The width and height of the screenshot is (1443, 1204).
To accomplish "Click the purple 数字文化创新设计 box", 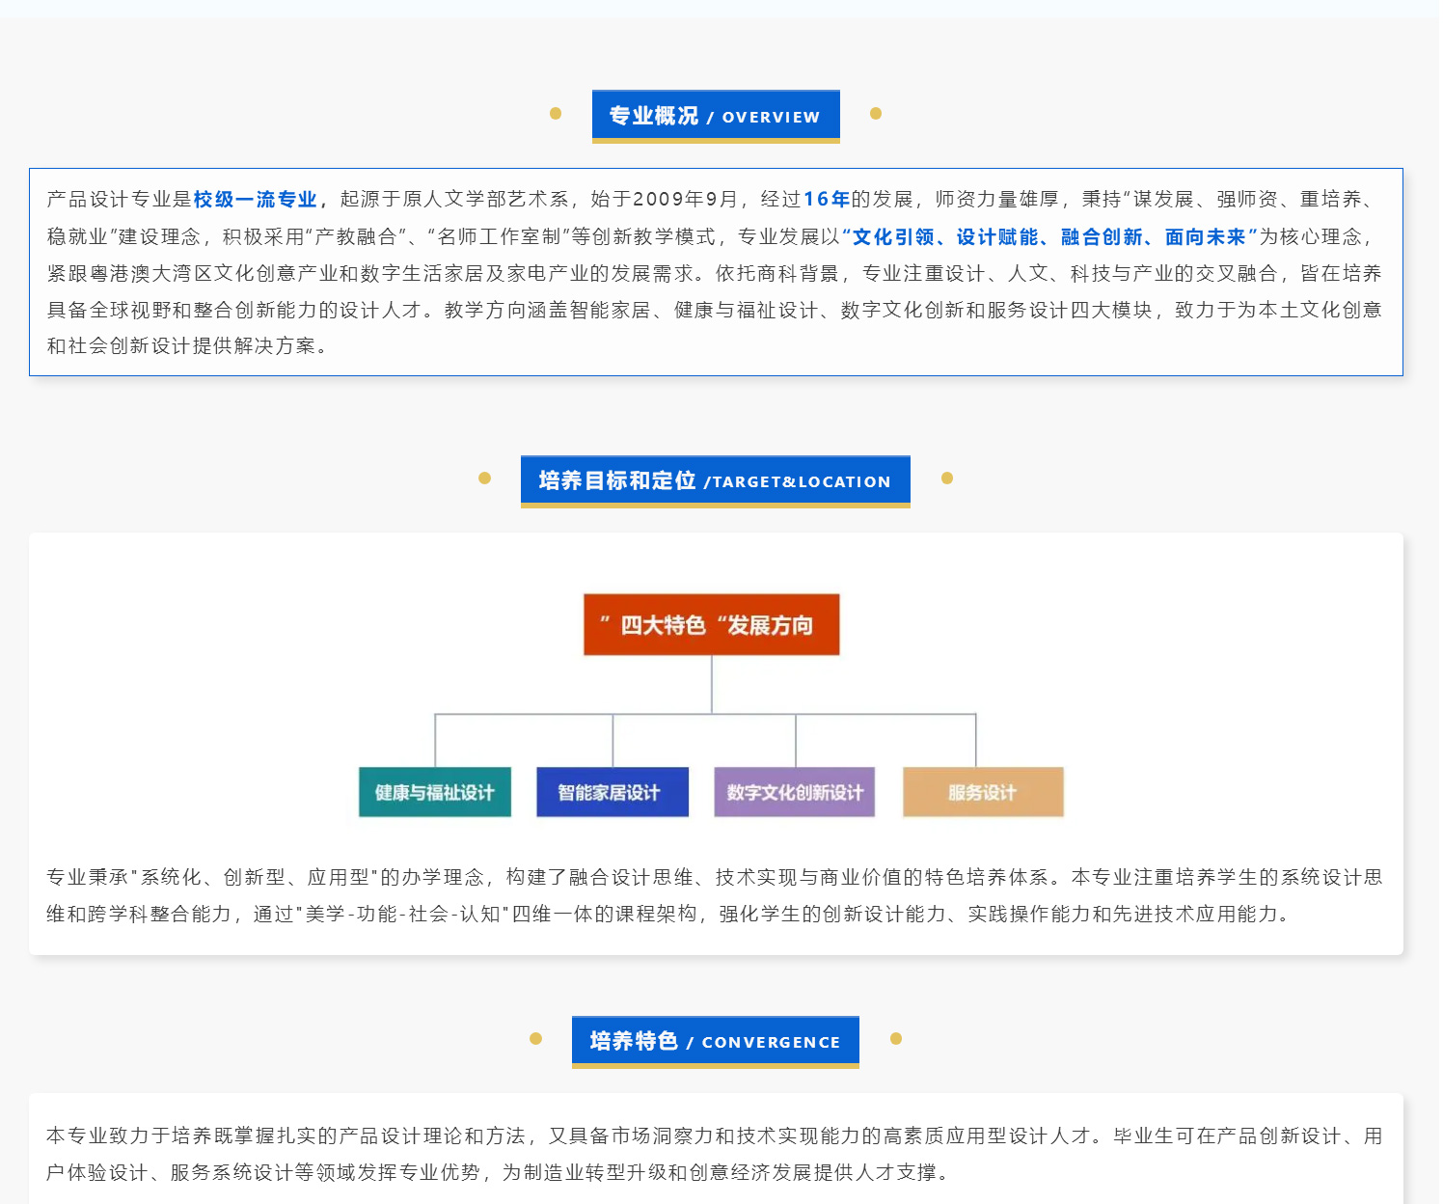I will [x=794, y=792].
